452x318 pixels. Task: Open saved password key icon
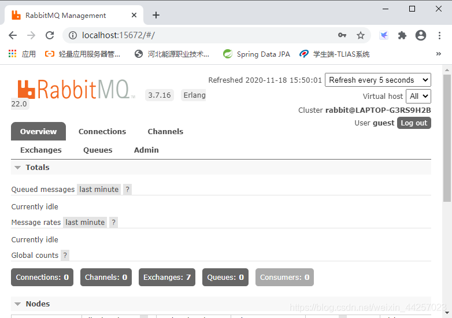pos(342,35)
